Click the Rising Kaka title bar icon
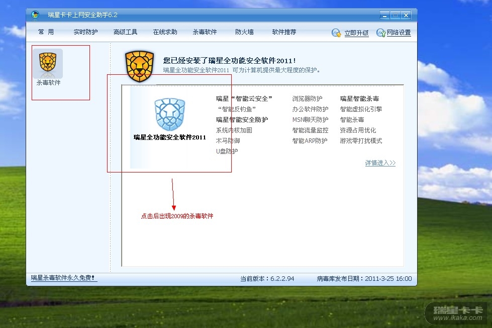 click(x=35, y=15)
